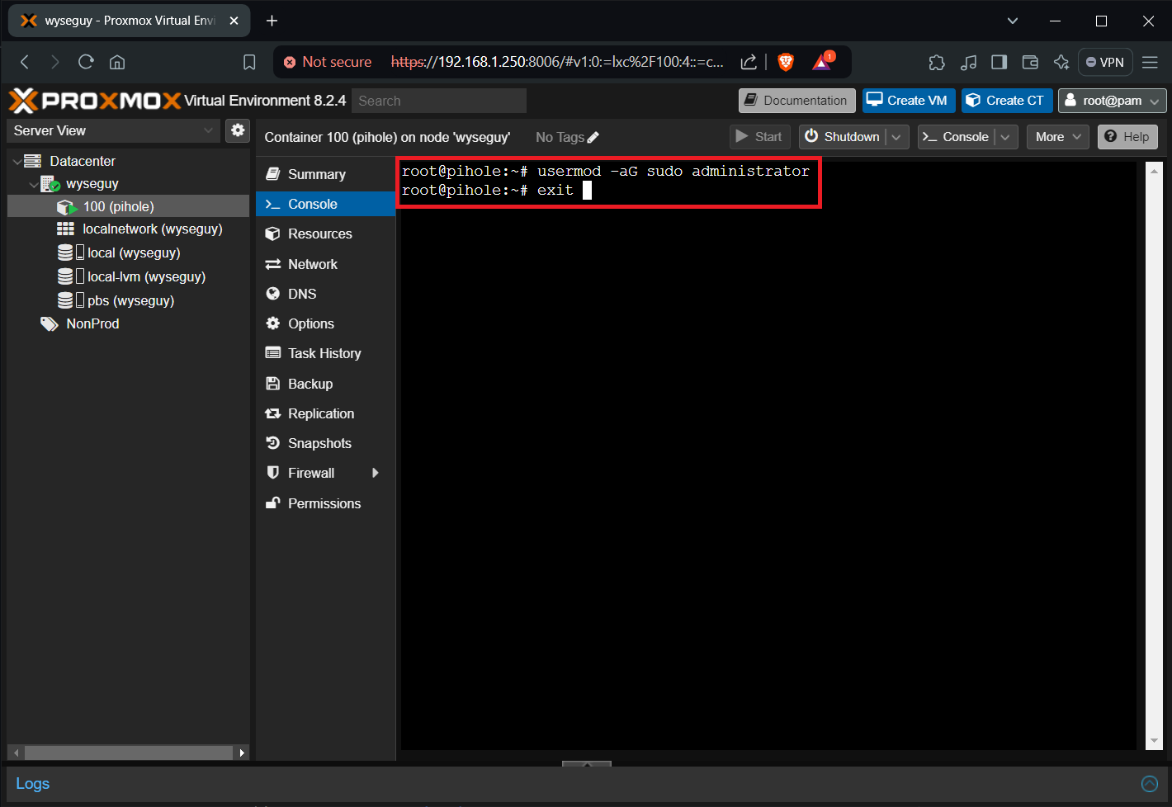
Task: Go to browser home page
Action: (x=117, y=62)
